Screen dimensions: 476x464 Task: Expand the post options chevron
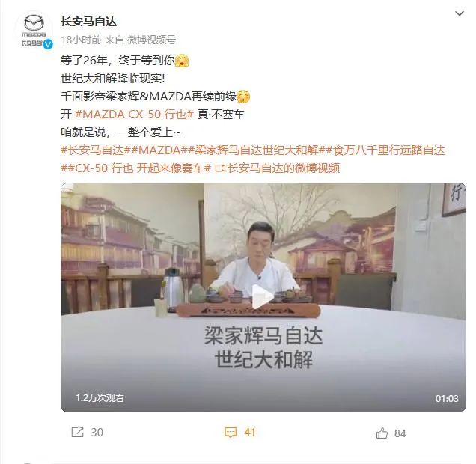click(460, 13)
